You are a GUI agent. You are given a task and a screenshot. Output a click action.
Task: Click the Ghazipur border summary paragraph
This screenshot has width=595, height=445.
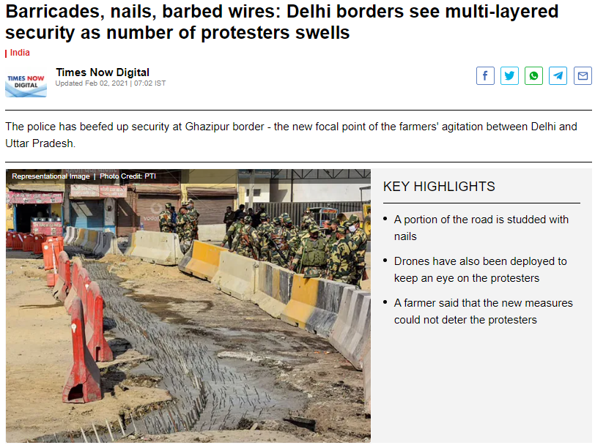tap(291, 135)
